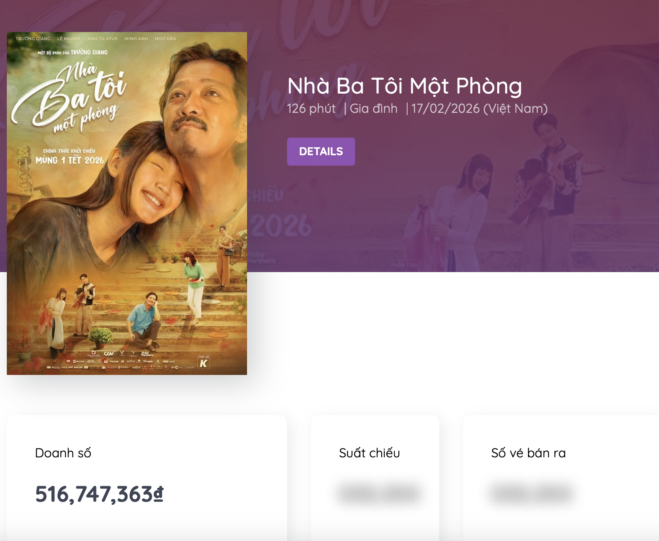
Task: Click the đồng currency symbol after revenue
Action: 159,494
